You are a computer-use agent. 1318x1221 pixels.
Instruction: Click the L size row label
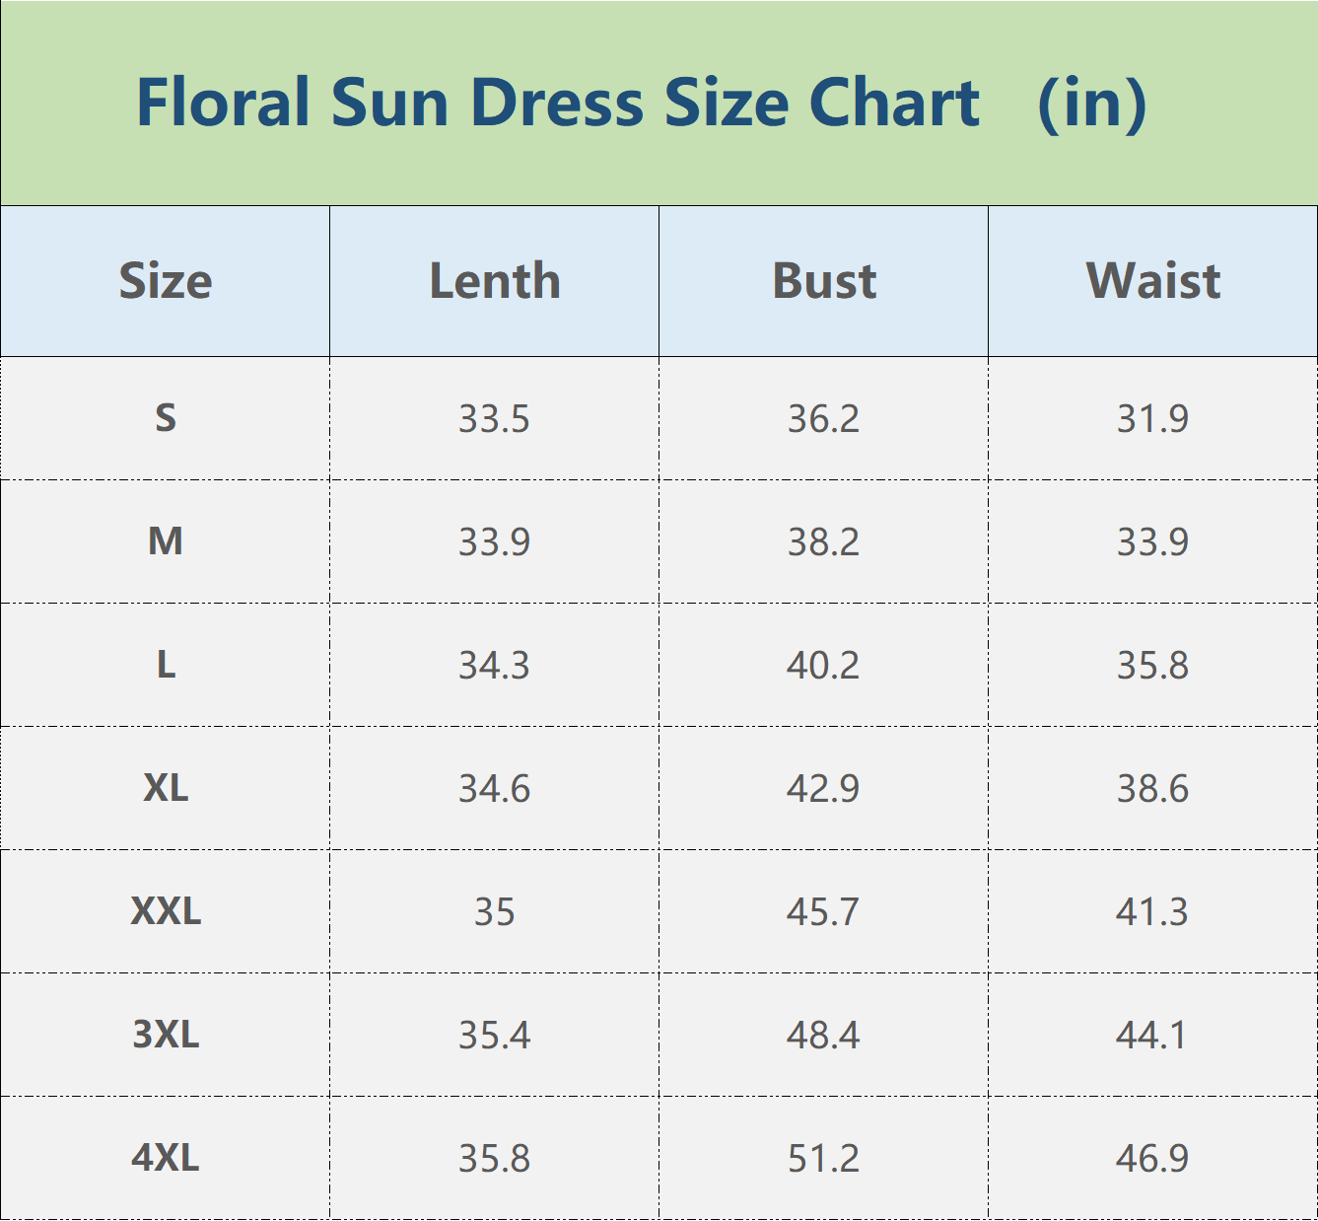point(166,665)
